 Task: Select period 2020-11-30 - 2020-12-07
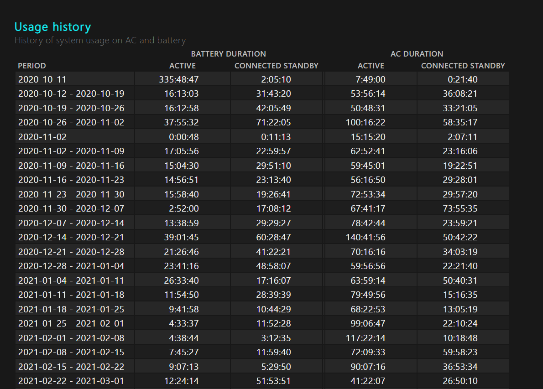71,209
